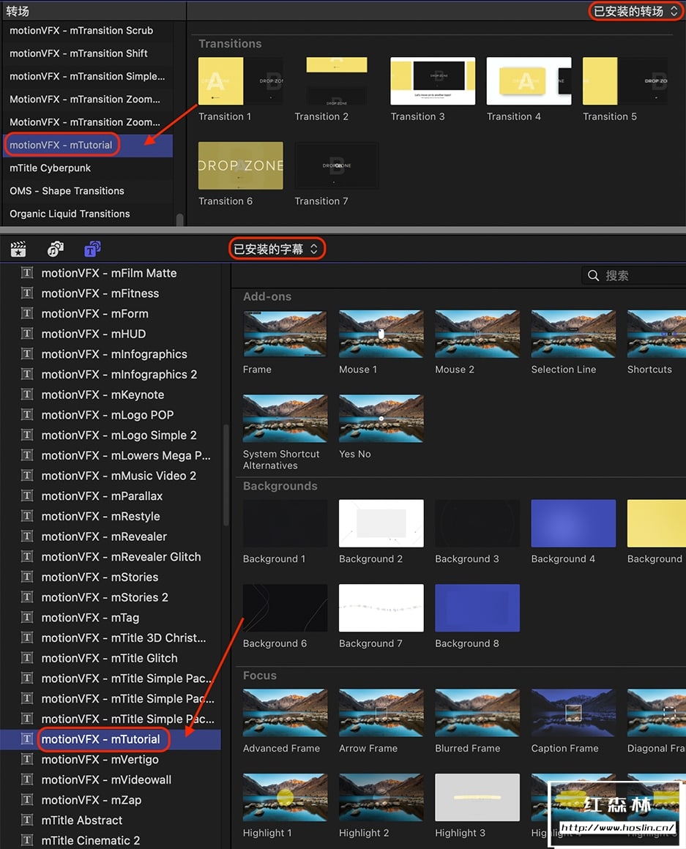The height and width of the screenshot is (849, 686).
Task: Open the 已安装的转场 installed transitions dropdown
Action: coord(635,12)
